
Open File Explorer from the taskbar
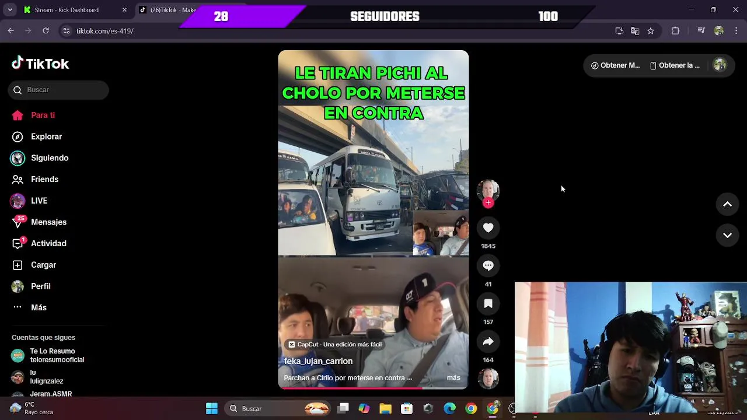pos(385,408)
